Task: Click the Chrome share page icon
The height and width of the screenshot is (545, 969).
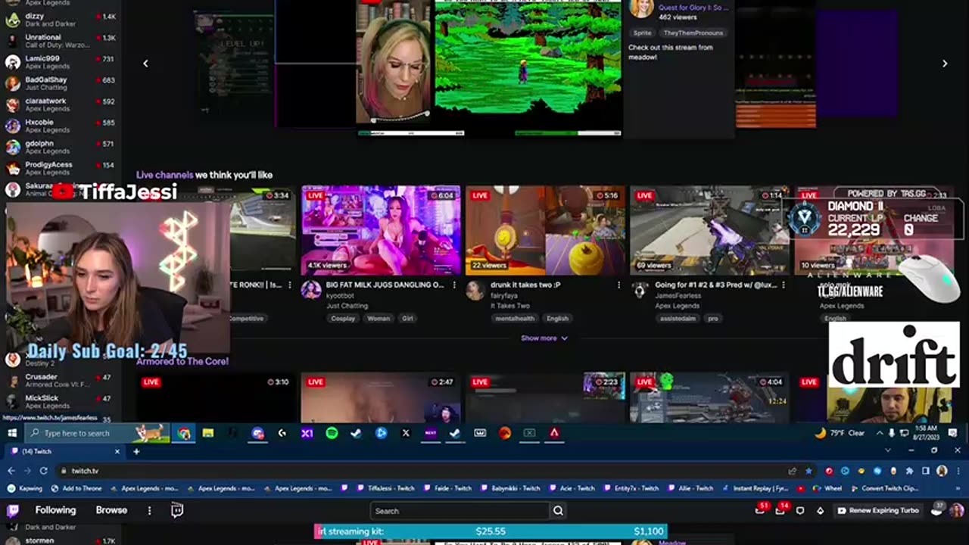Action: [x=793, y=471]
